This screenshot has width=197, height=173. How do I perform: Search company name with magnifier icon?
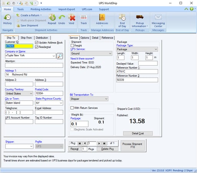[x=60, y=56]
